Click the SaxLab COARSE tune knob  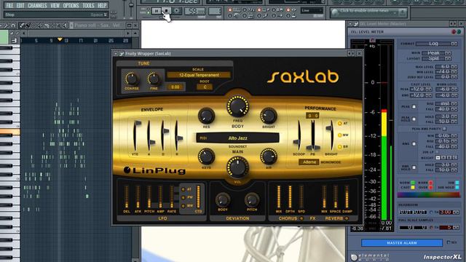coord(131,79)
